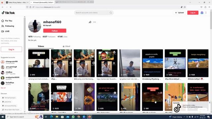The width and height of the screenshot is (212, 119).
Task: Click the search magnifier icon
Action: (111, 13)
